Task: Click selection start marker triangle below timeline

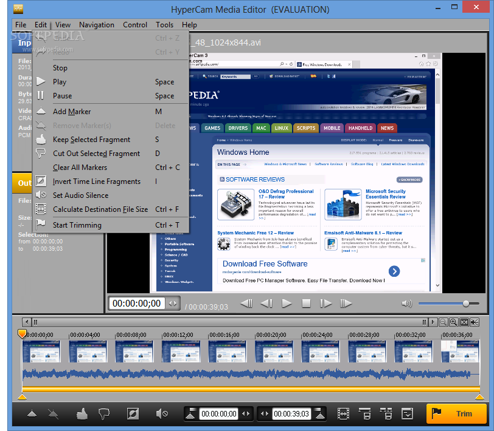Action: click(22, 397)
